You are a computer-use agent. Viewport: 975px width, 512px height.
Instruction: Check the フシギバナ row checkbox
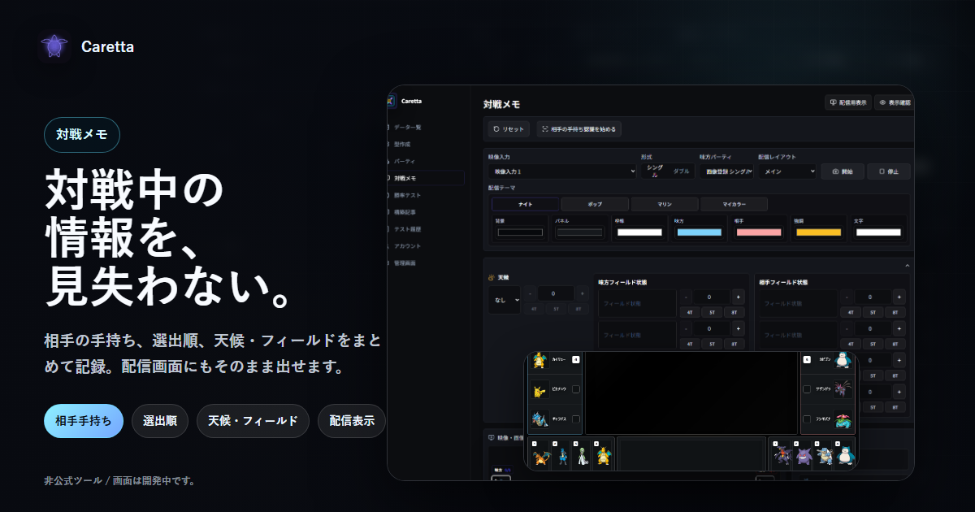point(807,419)
